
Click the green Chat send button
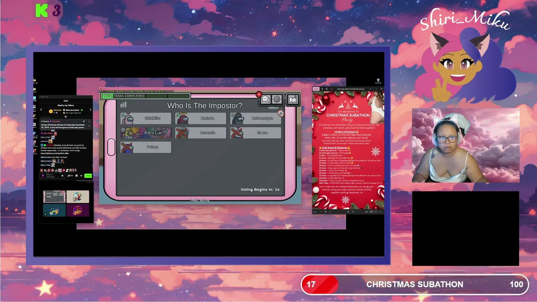pyautogui.click(x=88, y=176)
